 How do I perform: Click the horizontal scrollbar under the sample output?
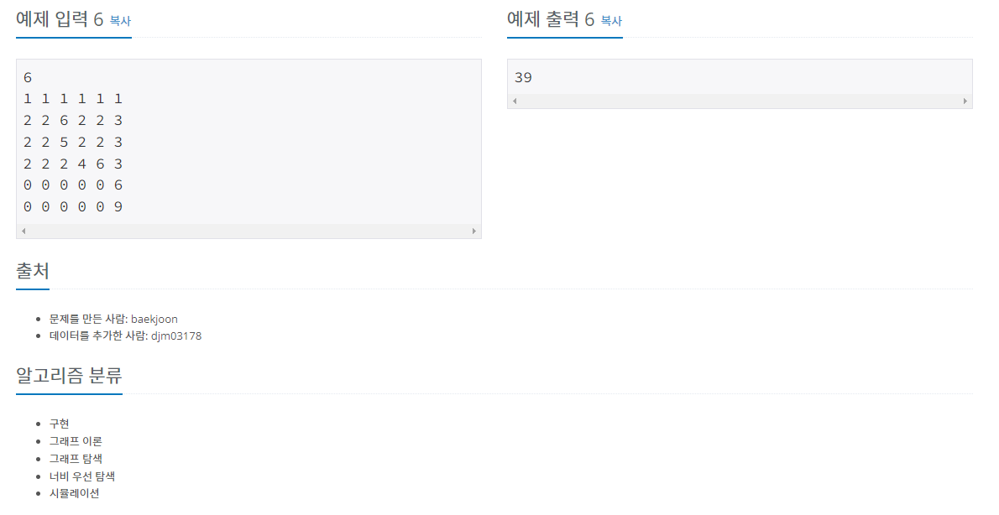[739, 100]
